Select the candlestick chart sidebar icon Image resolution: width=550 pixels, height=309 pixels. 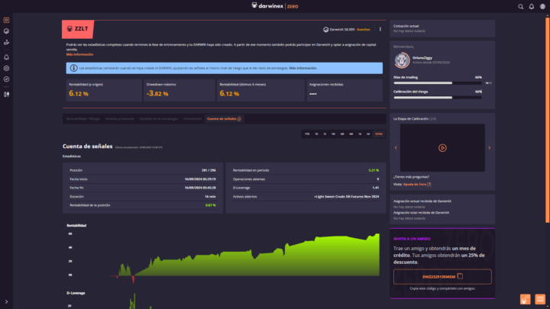point(6,95)
